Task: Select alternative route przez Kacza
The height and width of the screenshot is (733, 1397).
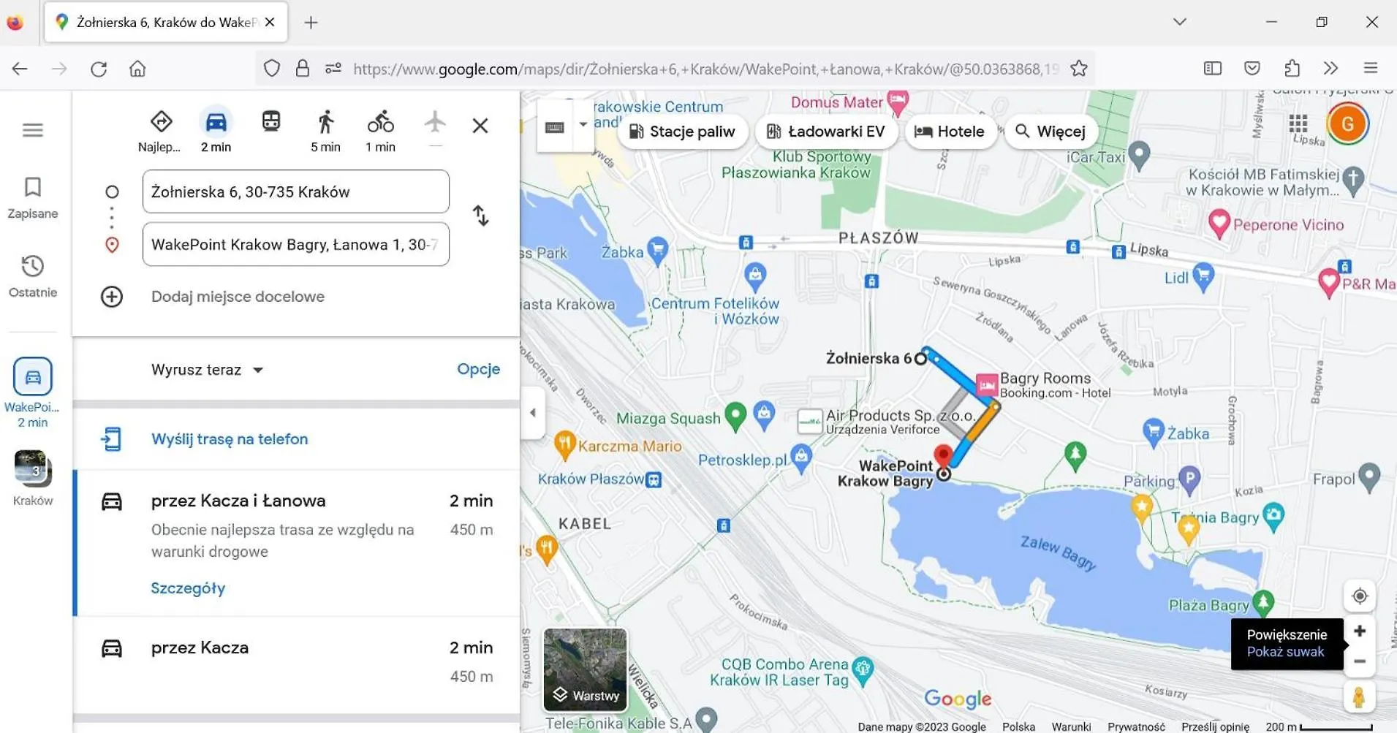Action: coord(297,664)
